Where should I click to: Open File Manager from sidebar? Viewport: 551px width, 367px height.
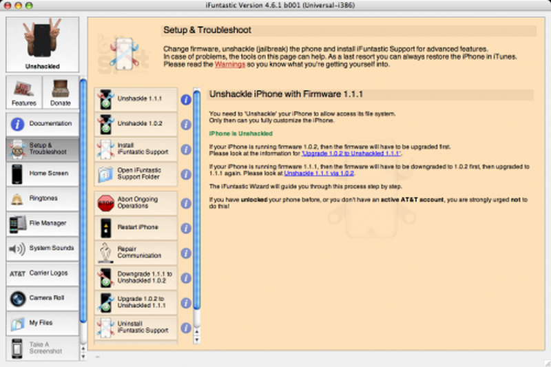[x=42, y=224]
